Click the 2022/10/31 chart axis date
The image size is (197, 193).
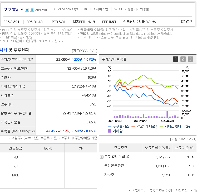(x=141, y=121)
